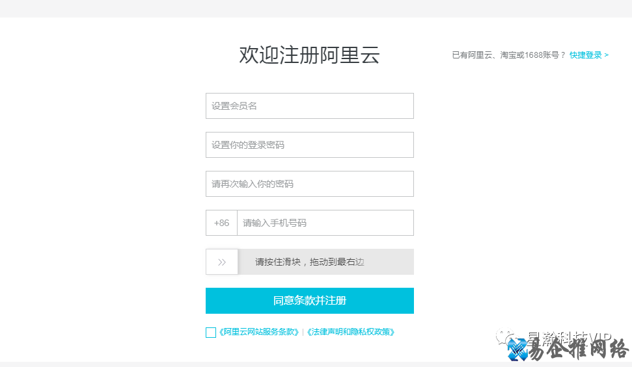Click the blue X logo in the watermark
This screenshot has height=367, width=632.
(519, 350)
